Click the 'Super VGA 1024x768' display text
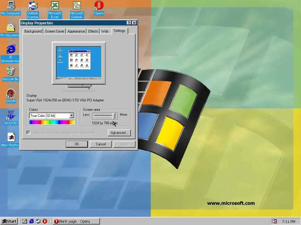The height and width of the screenshot is (225, 301). coord(65,100)
